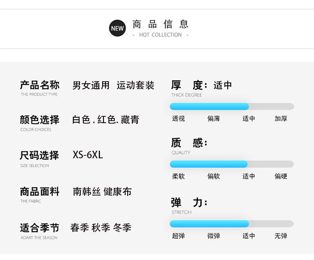Select the 无弹 stretch label
This screenshot has width=314, height=260.
(281, 236)
